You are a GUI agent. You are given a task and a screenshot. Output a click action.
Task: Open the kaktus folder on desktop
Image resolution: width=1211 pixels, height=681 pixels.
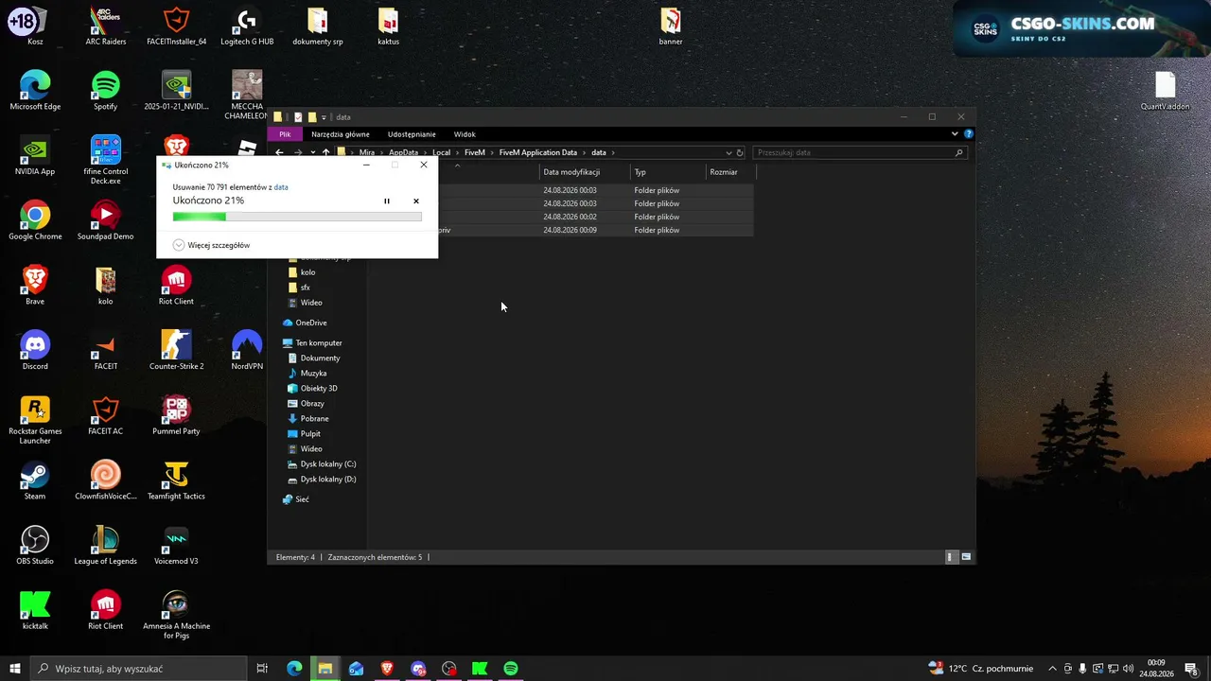tap(388, 26)
